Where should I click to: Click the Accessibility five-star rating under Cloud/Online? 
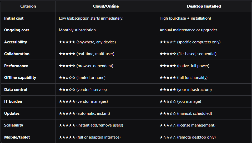pyautogui.click(x=67, y=42)
